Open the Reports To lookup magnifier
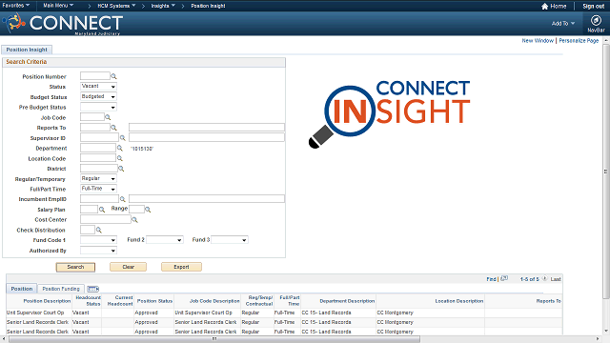Screen dimensions: 610x343 coord(113,128)
